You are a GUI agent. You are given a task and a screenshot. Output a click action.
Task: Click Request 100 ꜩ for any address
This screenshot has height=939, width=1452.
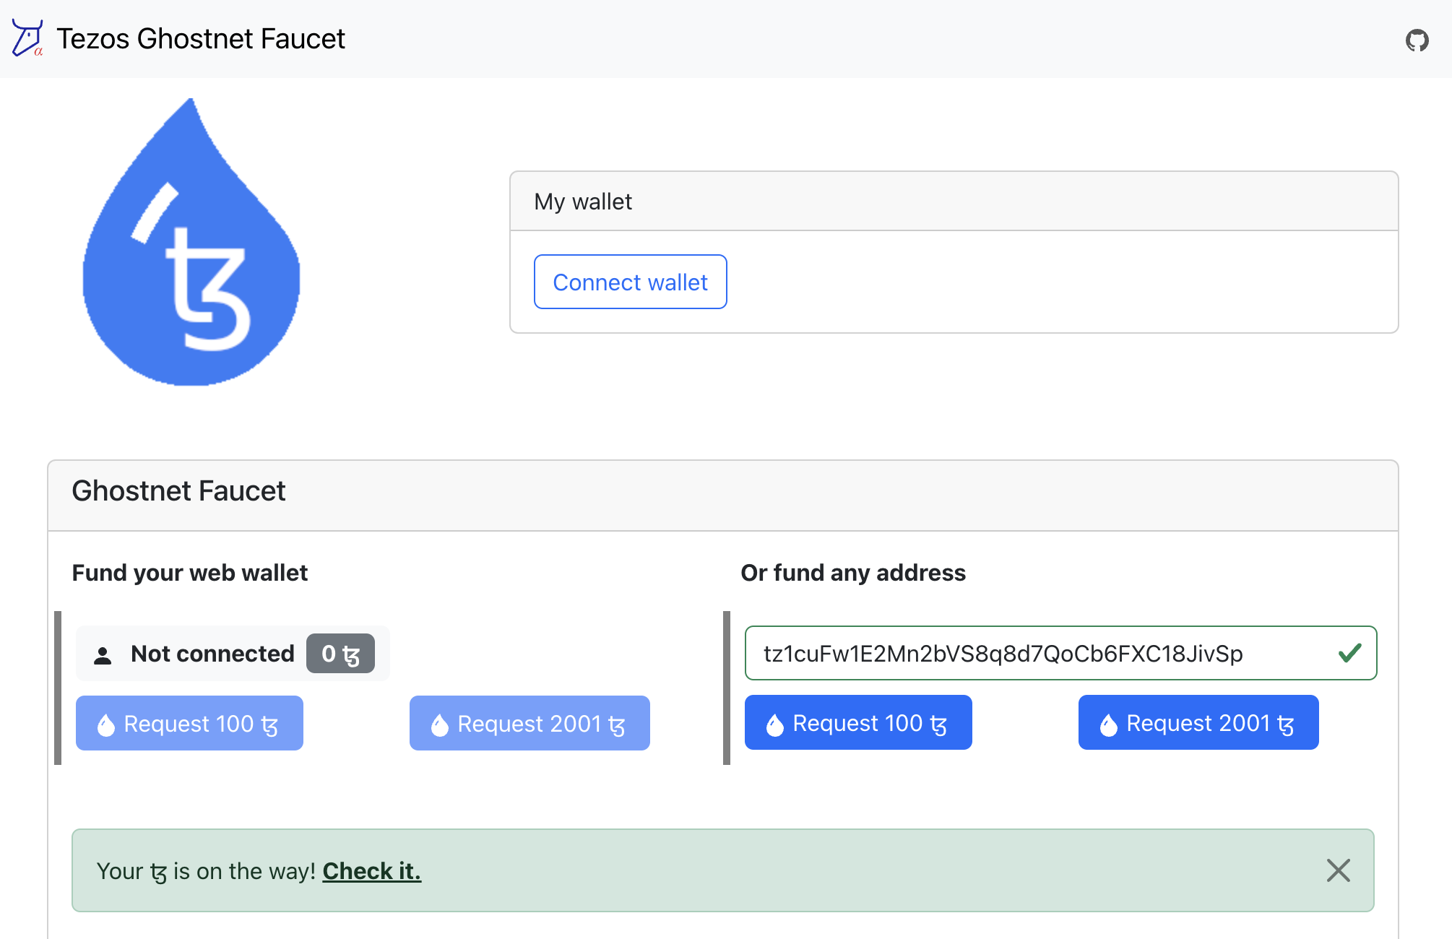pyautogui.click(x=857, y=723)
